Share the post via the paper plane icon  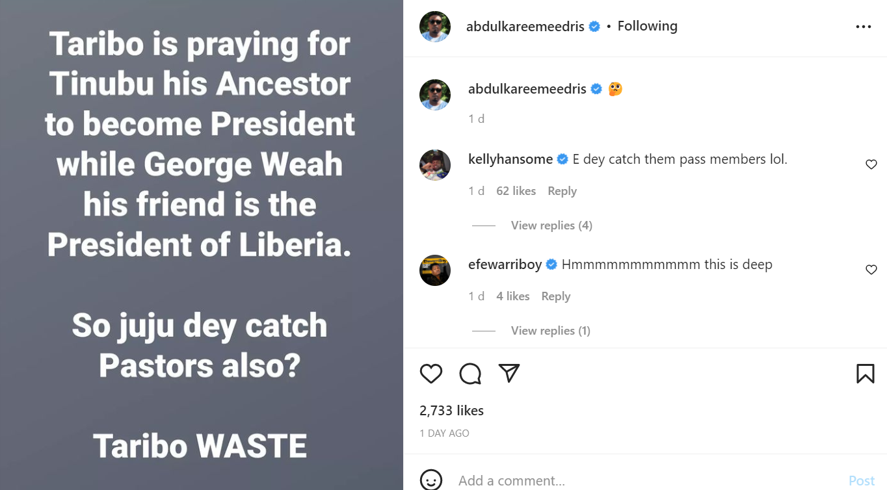tap(509, 374)
